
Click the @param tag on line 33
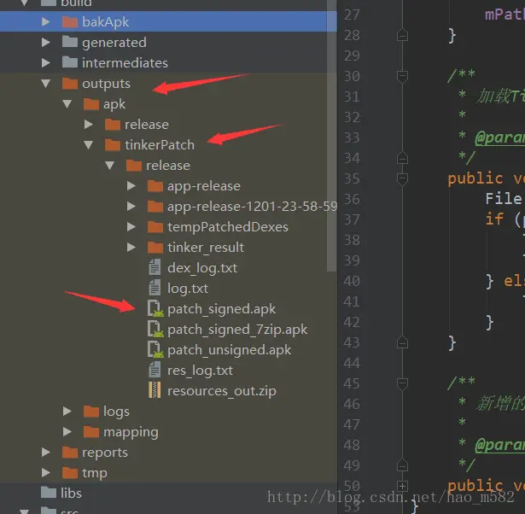[500, 137]
